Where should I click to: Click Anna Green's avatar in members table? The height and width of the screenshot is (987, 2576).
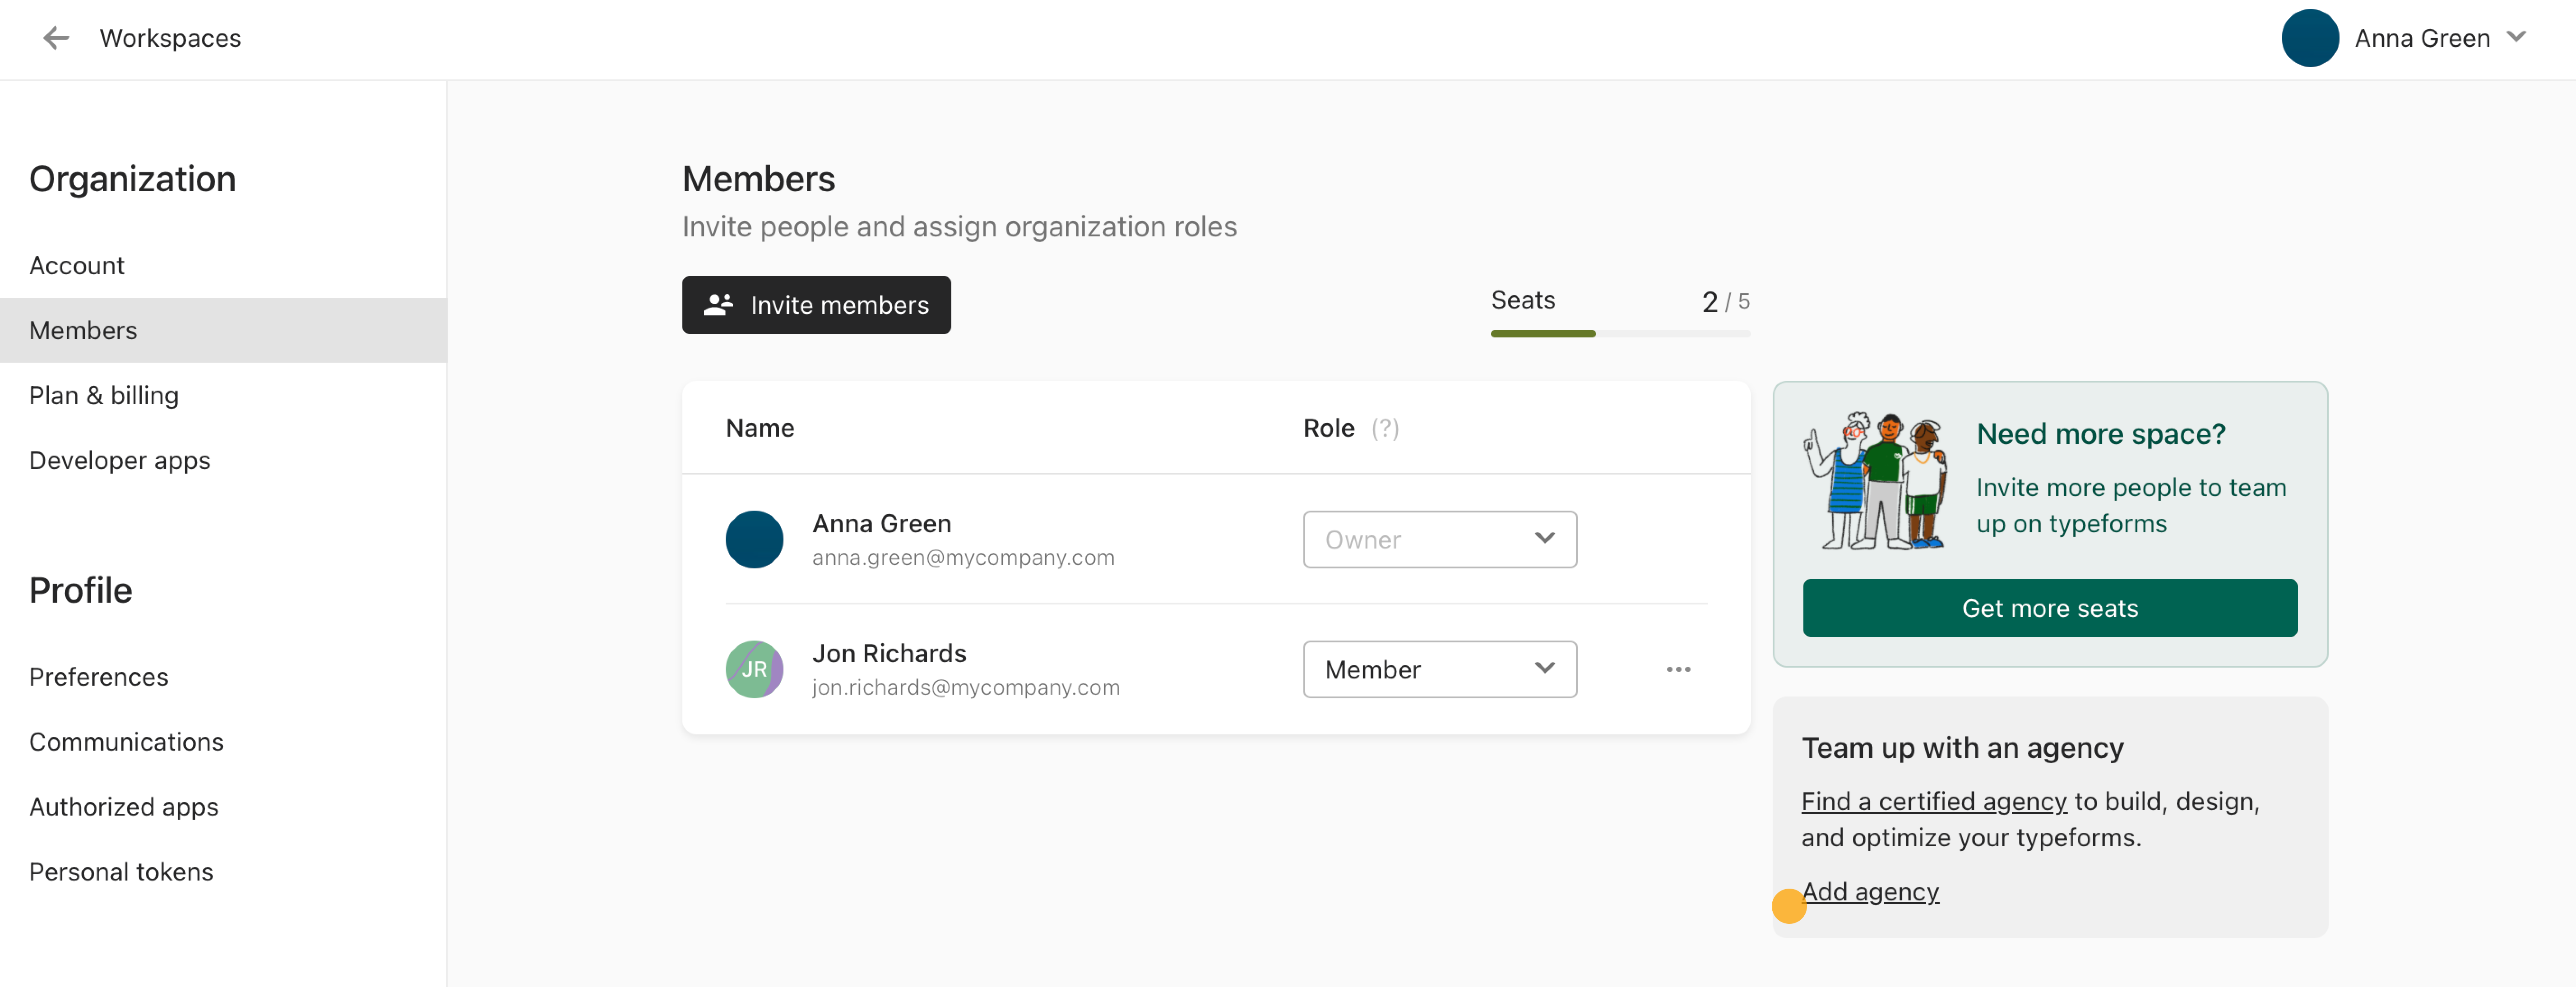pyautogui.click(x=754, y=540)
